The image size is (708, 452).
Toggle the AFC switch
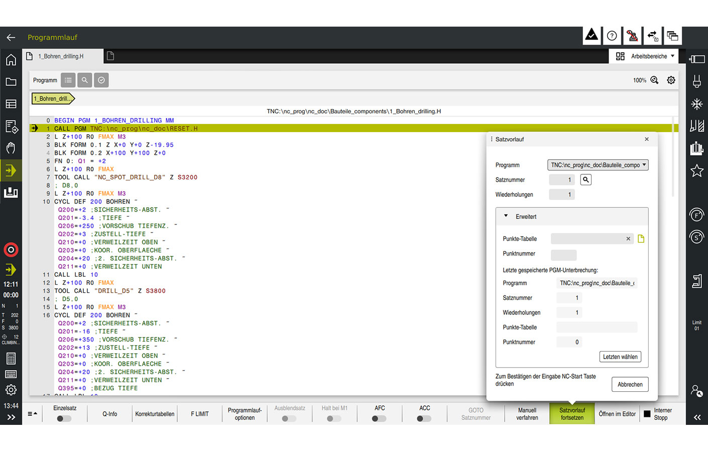click(x=379, y=418)
